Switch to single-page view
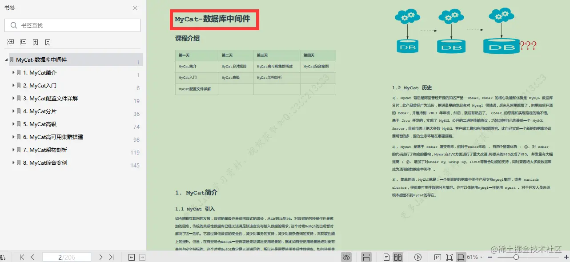Viewport: 570px width, 262px height. [x=387, y=257]
